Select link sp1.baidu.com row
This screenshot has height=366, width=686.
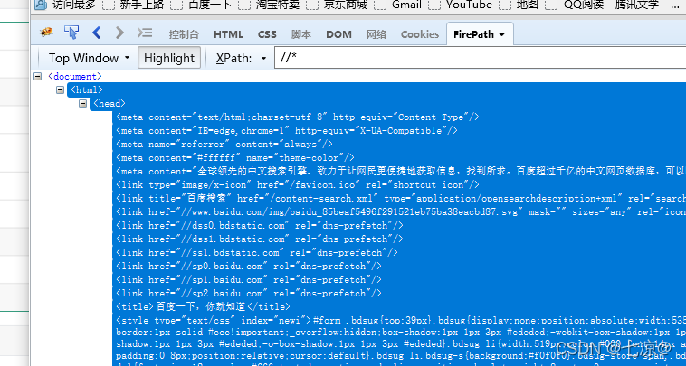pyautogui.click(x=249, y=279)
